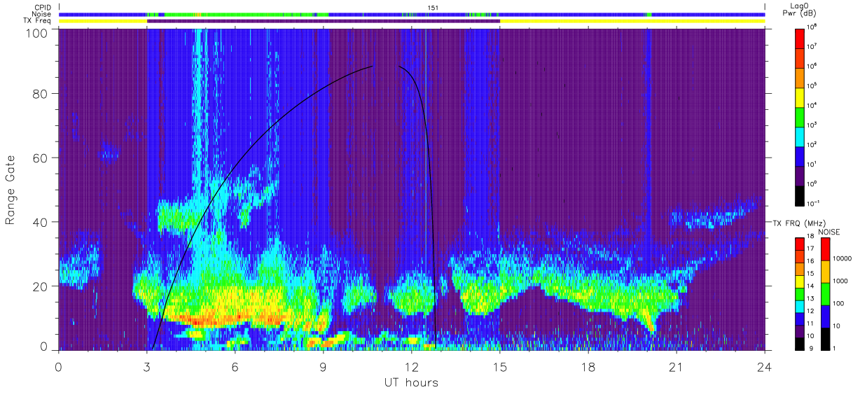Image resolution: width=860 pixels, height=397 pixels.
Task: Click the "Noise" row label at top left
Action: (x=42, y=14)
